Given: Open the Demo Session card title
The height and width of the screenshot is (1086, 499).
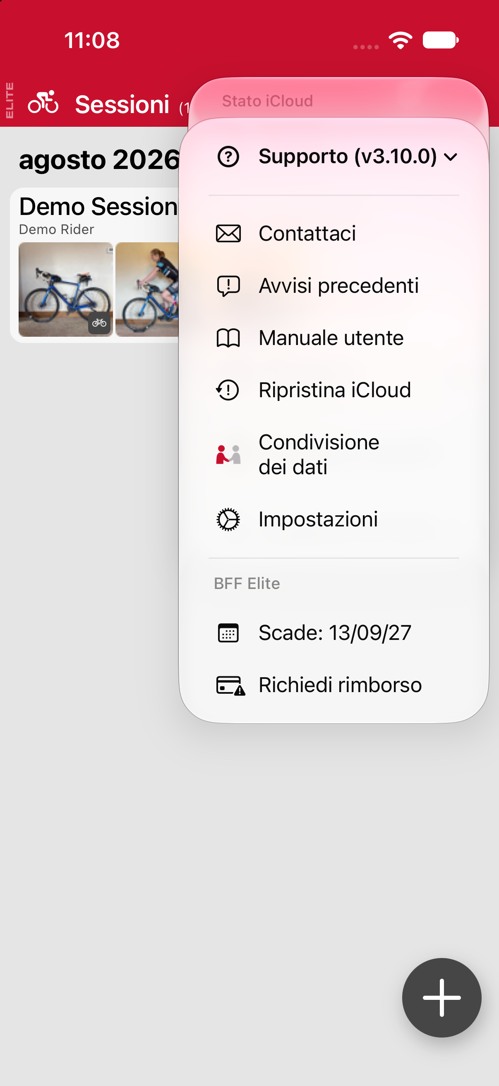Looking at the screenshot, I should tap(98, 207).
